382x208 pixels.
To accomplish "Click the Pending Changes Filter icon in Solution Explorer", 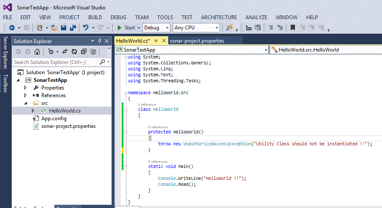I will pos(51,52).
